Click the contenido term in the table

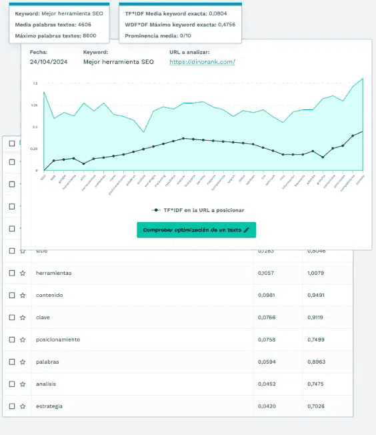pyautogui.click(x=49, y=295)
